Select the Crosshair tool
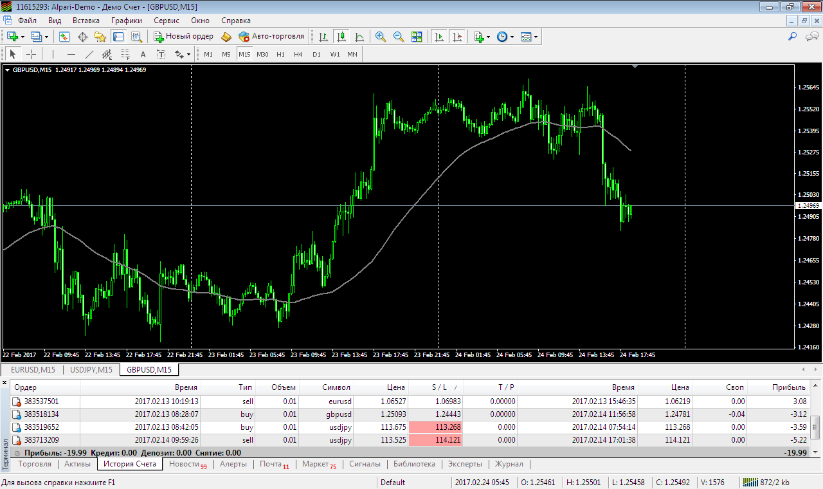 point(30,54)
